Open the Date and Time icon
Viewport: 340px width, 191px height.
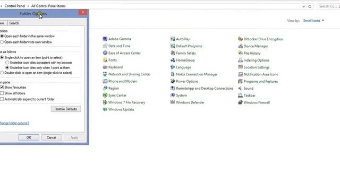105,46
